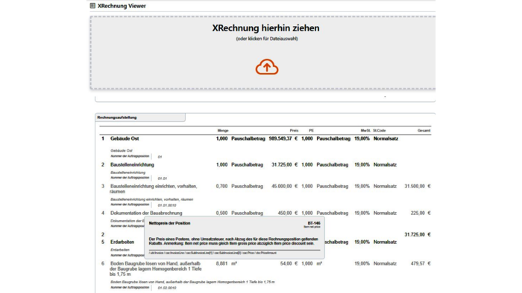Click order position number 01.01.0010
522x293 pixels.
(167, 205)
